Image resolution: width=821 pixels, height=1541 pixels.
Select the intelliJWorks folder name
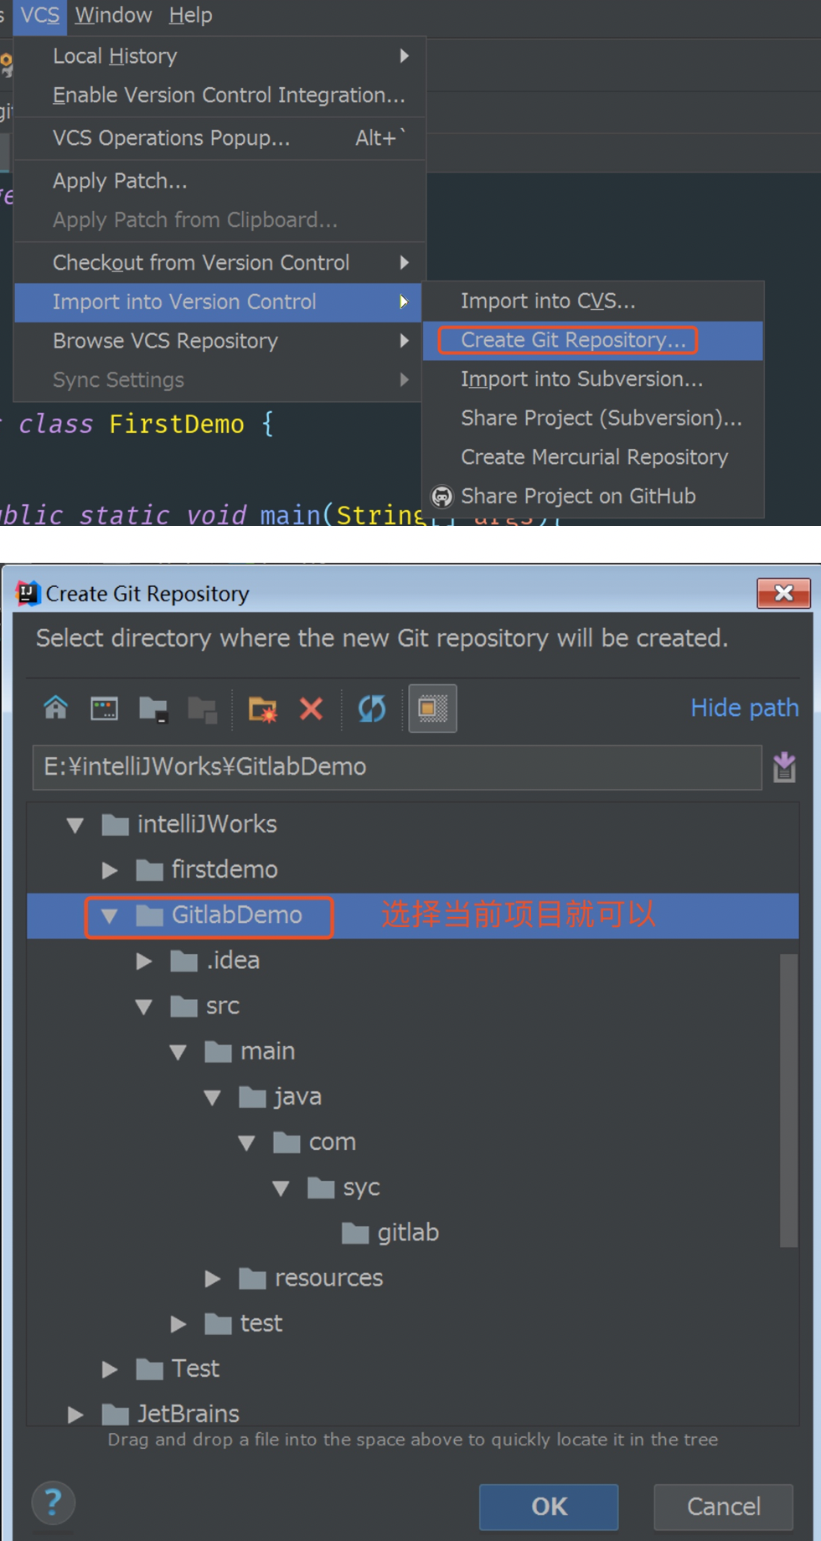207,825
